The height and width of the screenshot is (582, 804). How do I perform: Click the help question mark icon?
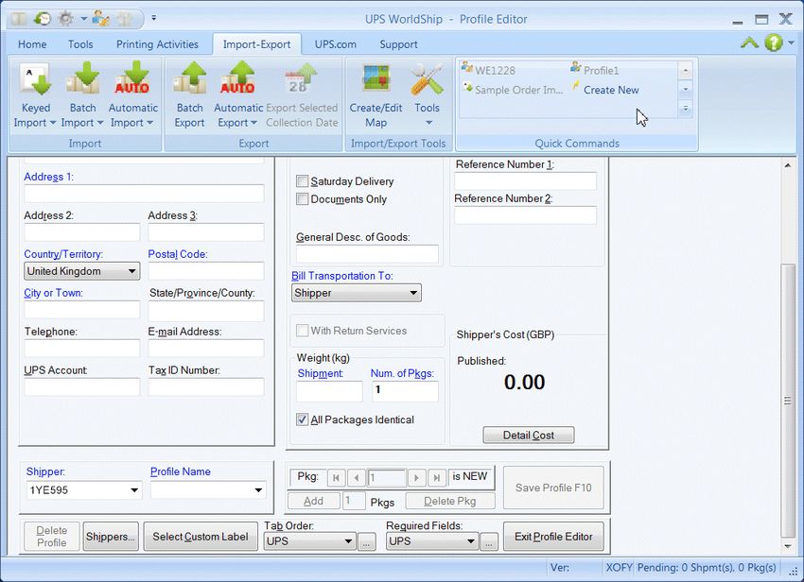coord(773,43)
